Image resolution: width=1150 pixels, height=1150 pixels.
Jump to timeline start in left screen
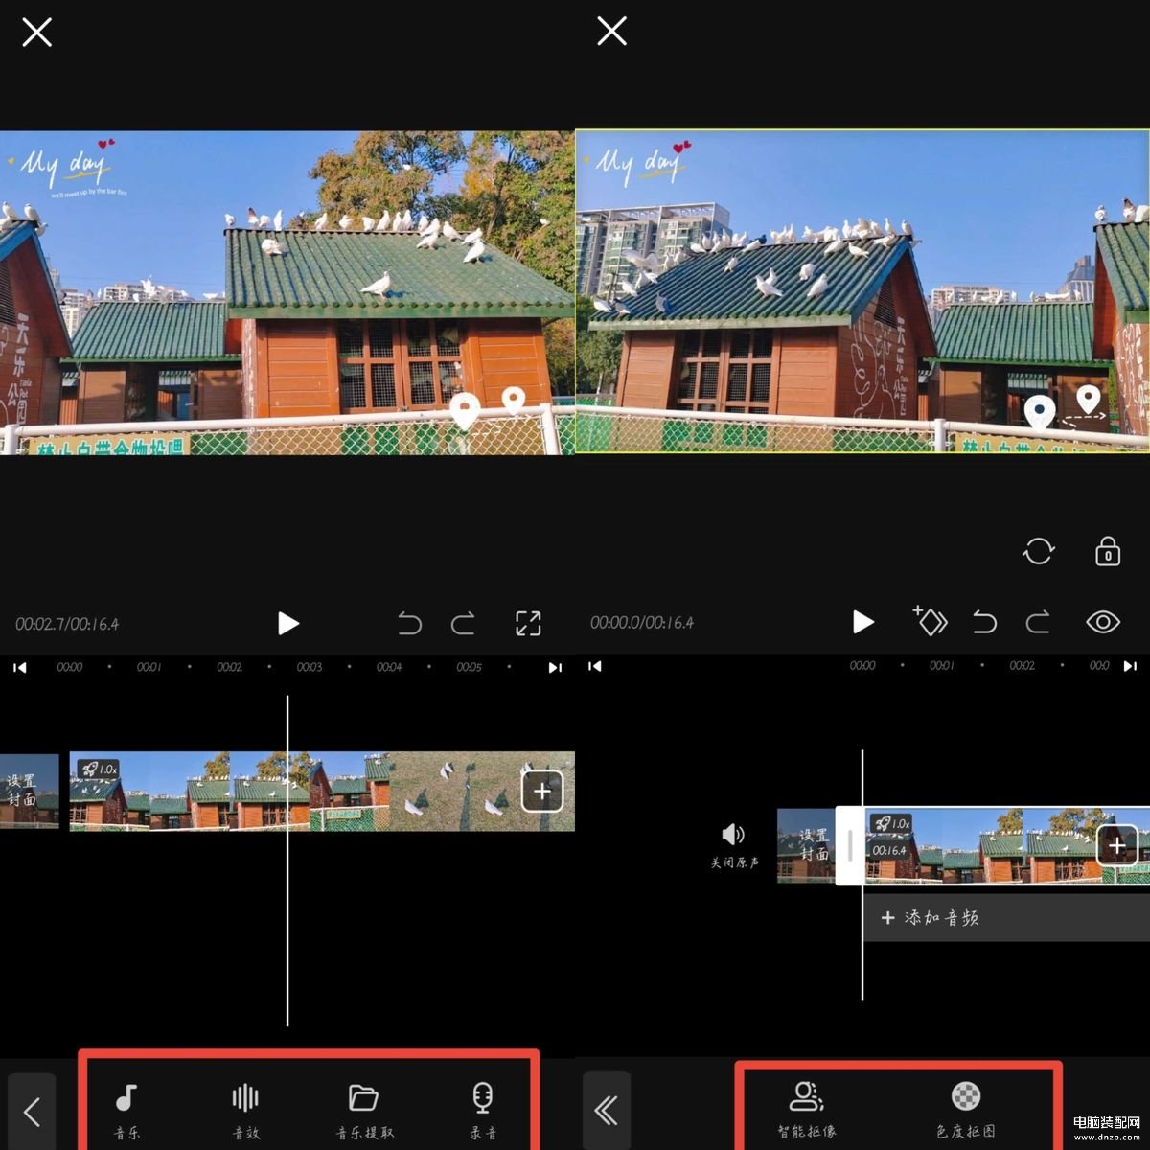[x=19, y=667]
